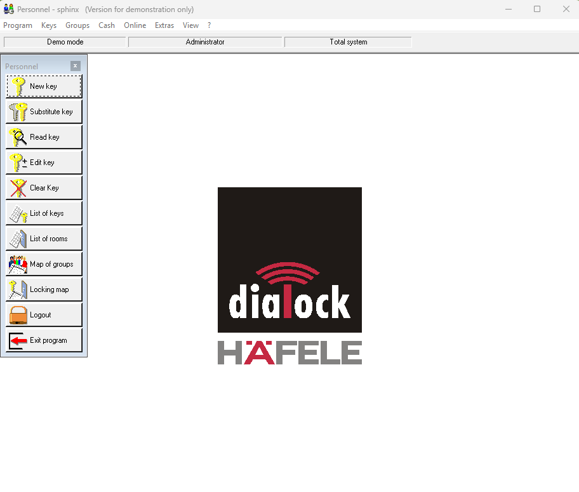The image size is (579, 492).
Task: Open the Cash menu
Action: pos(107,25)
